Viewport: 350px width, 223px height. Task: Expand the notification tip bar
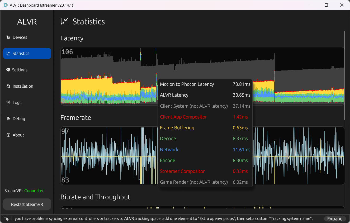[335, 219]
